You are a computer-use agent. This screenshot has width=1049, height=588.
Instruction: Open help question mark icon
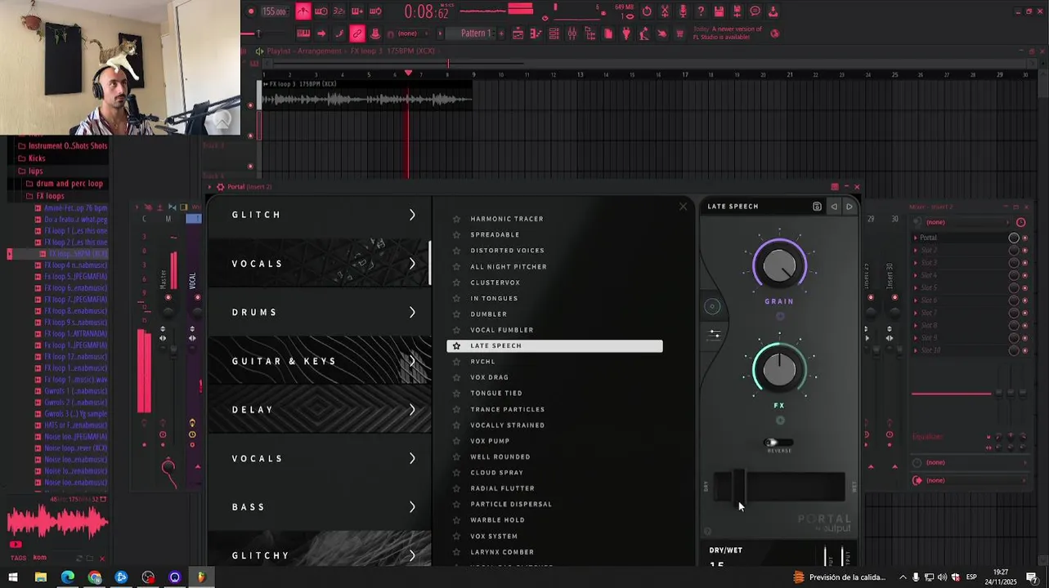pos(701,11)
